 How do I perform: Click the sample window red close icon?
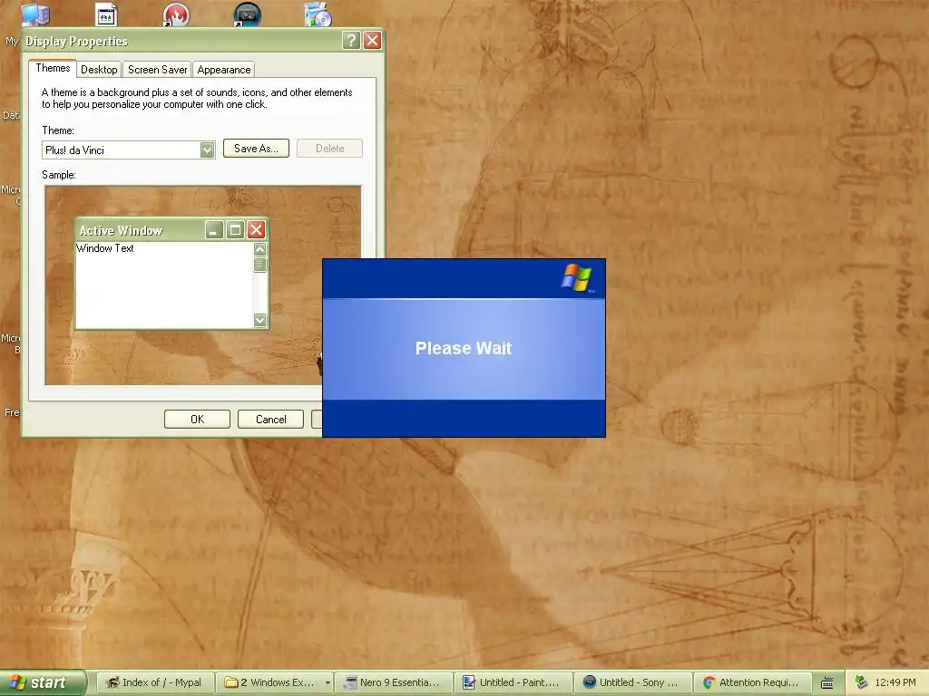click(x=256, y=229)
